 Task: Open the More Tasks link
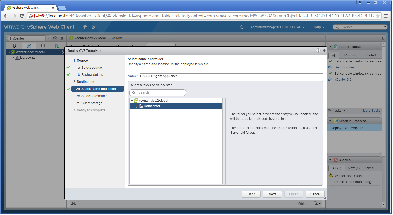pyautogui.click(x=372, y=111)
